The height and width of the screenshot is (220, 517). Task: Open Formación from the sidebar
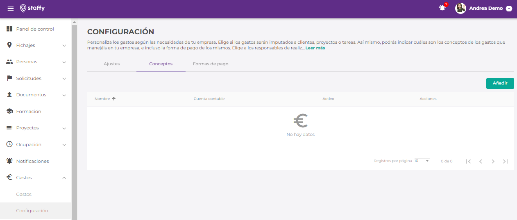click(x=29, y=111)
